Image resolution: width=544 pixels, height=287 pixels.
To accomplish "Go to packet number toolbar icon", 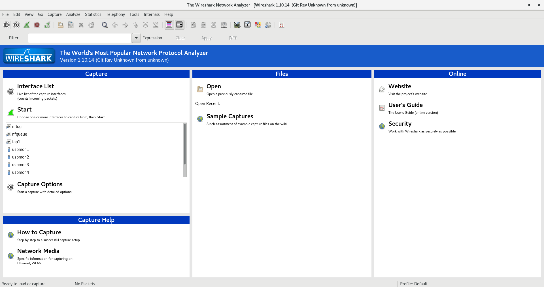I will pos(135,25).
